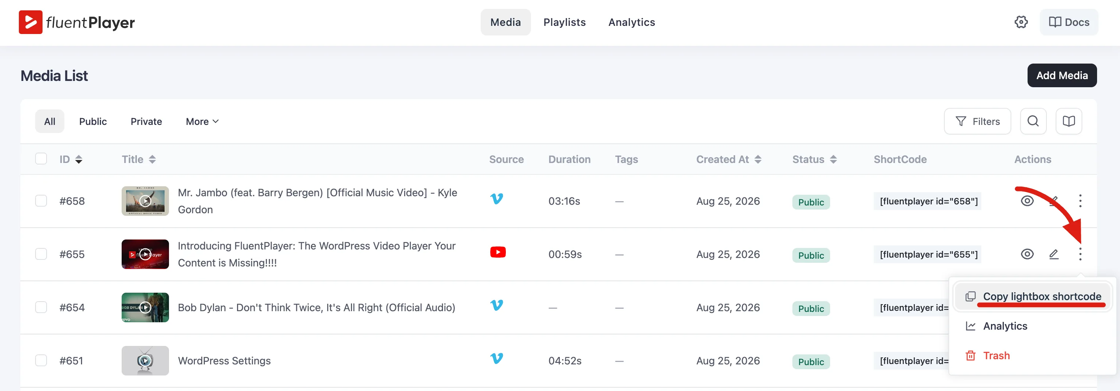Screen dimensions: 1120x391
Task: Click the Public status badge for #655
Action: click(x=811, y=255)
